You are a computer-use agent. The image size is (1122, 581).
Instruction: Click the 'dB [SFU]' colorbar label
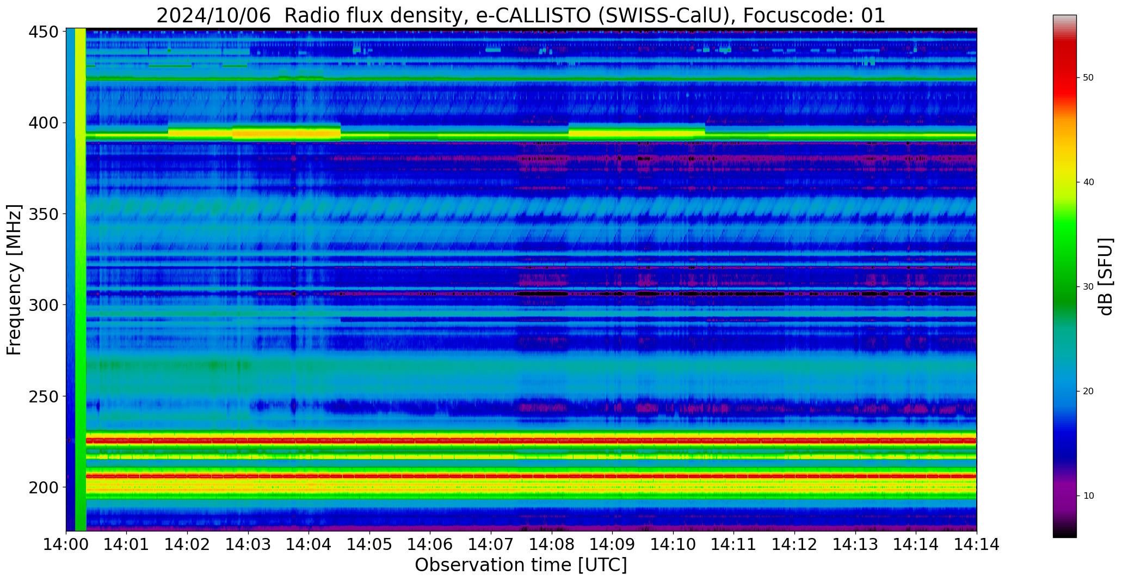(1105, 277)
